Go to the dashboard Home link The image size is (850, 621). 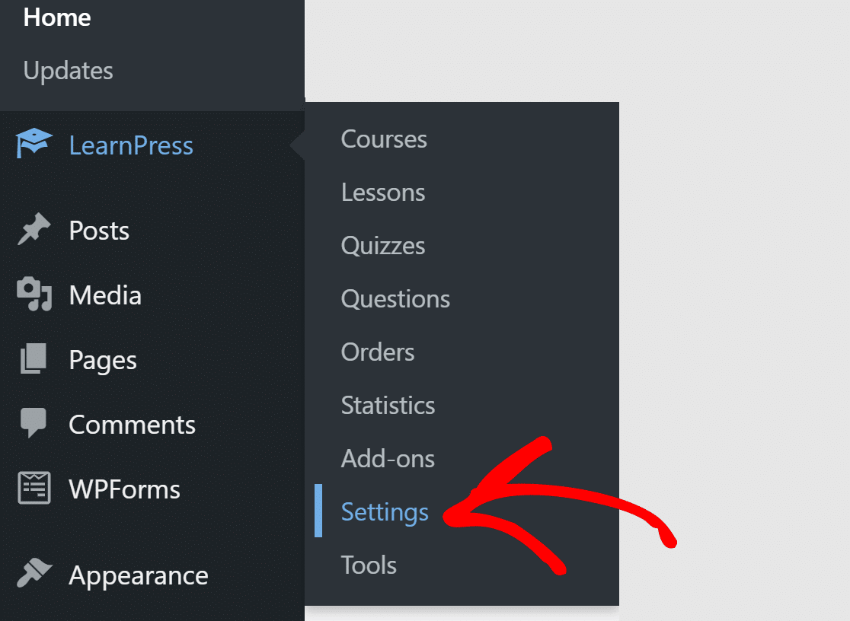click(x=57, y=17)
